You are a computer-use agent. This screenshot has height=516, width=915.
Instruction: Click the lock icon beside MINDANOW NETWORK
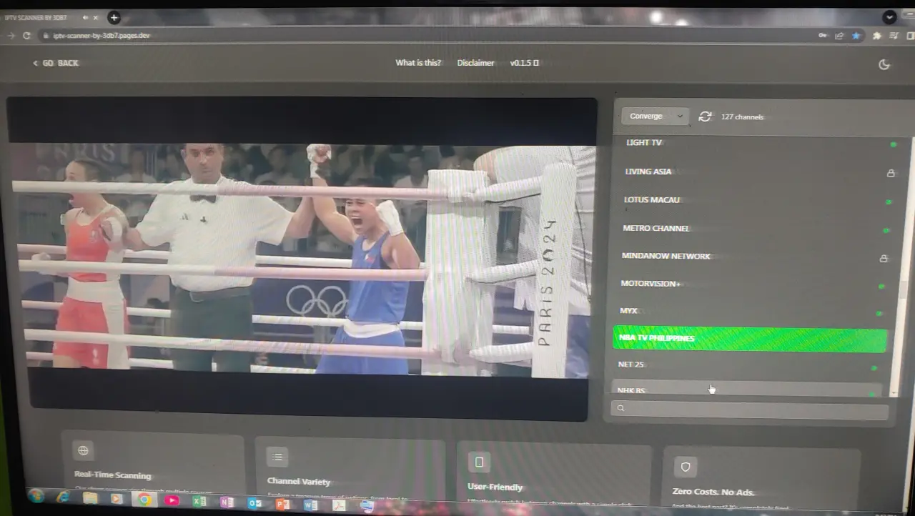coord(884,259)
